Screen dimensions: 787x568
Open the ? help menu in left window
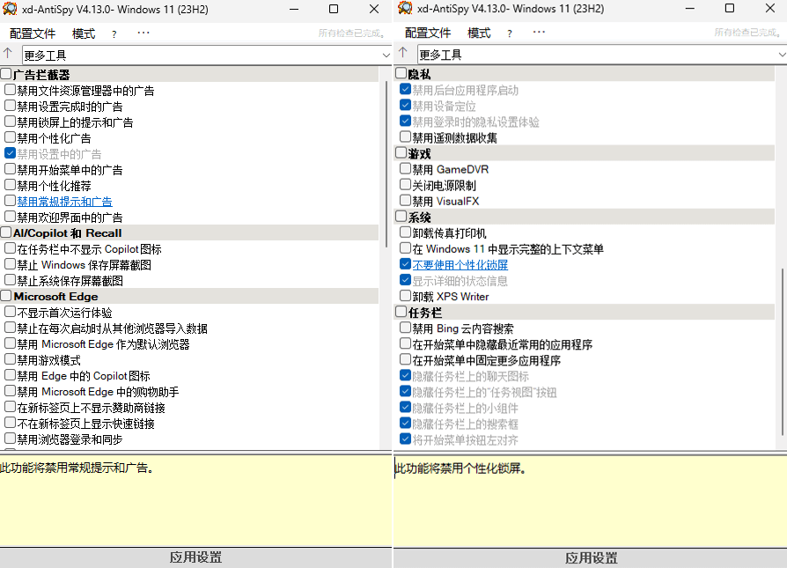114,34
